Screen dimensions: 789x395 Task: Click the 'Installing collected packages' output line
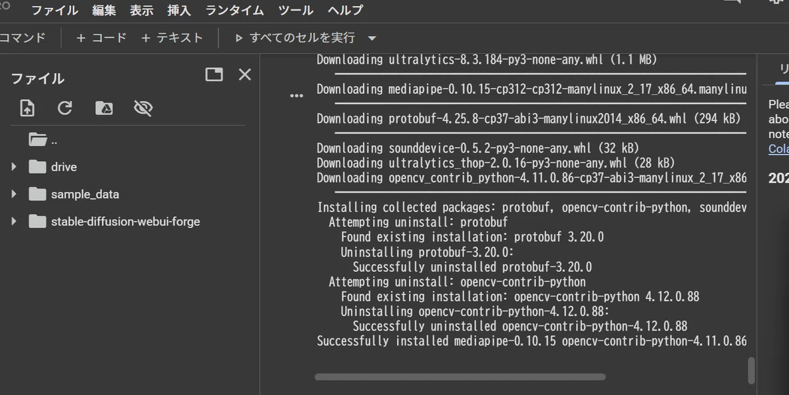pyautogui.click(x=532, y=207)
